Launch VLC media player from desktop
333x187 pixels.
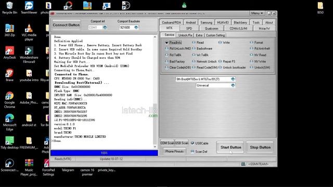point(29,32)
